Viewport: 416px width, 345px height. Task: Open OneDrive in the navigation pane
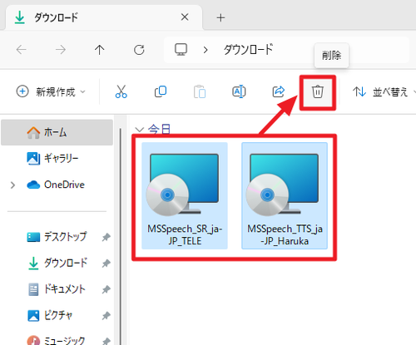57,185
